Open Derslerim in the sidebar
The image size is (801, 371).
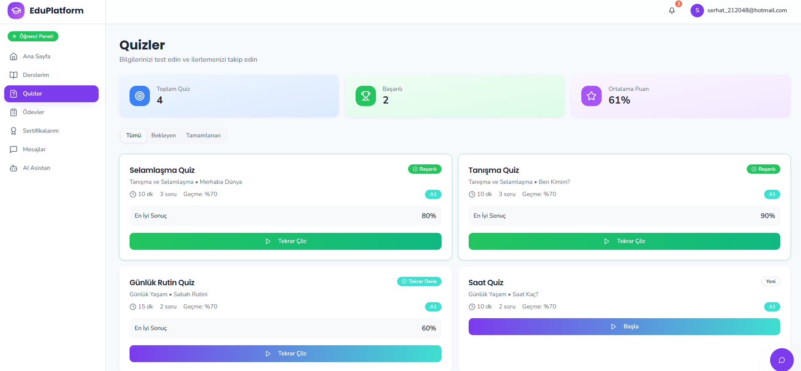pos(51,75)
